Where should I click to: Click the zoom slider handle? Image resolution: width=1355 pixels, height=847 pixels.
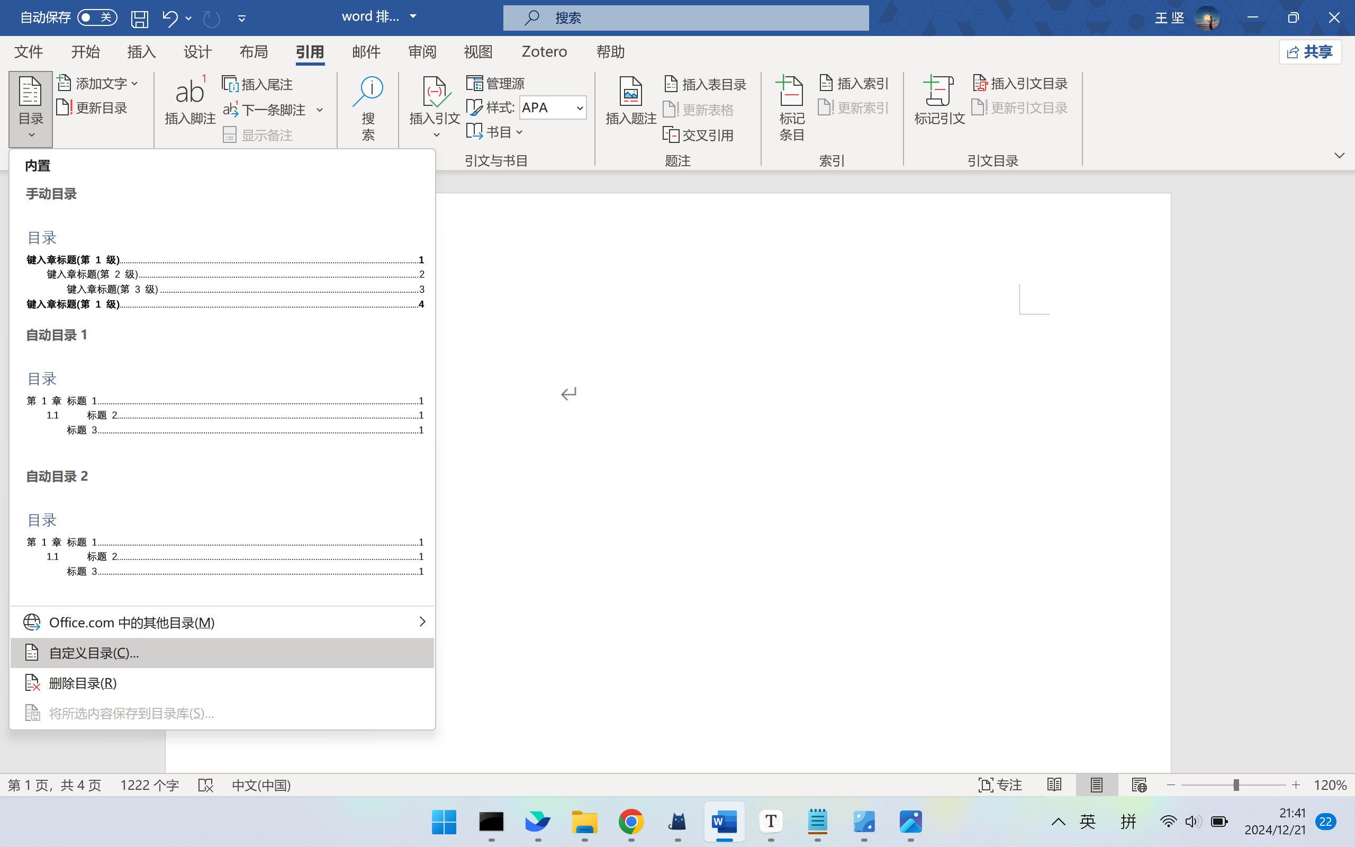tap(1236, 785)
